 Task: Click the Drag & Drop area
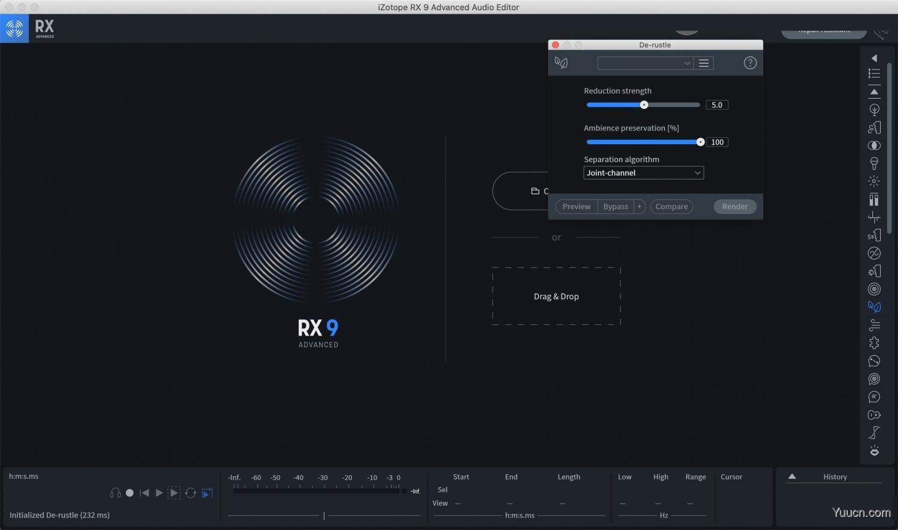tap(556, 296)
